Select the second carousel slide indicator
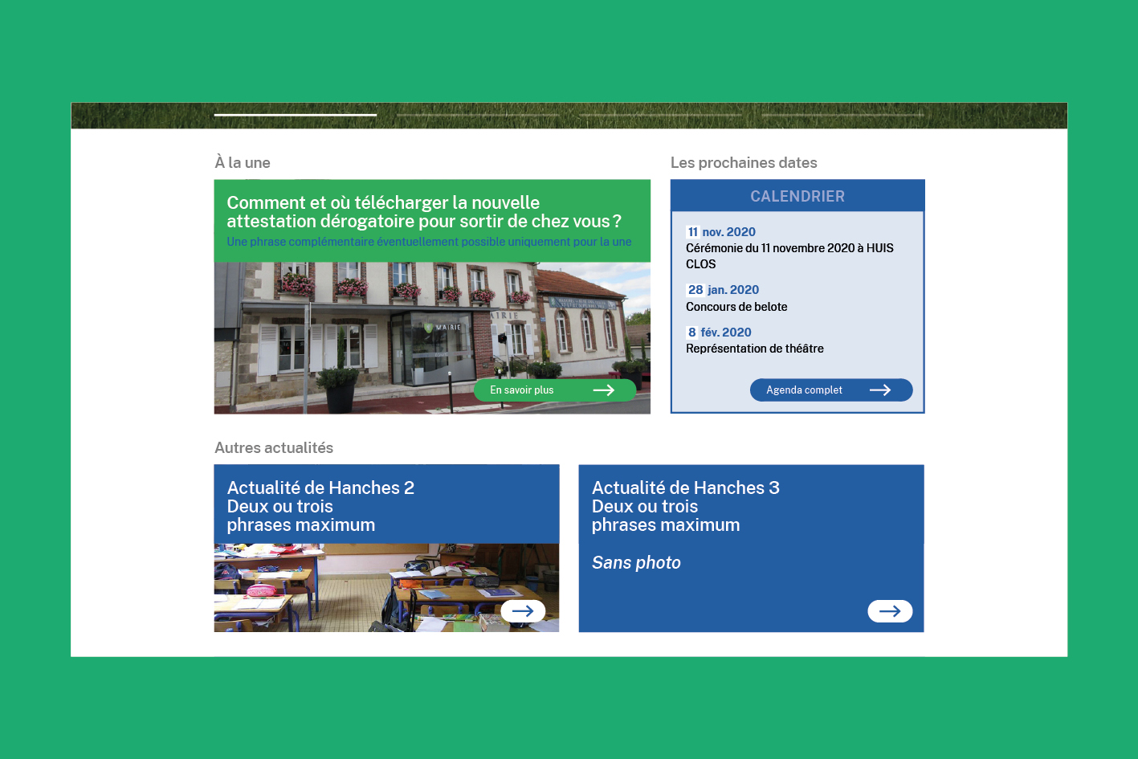Screen dimensions: 1138x759 (478, 115)
